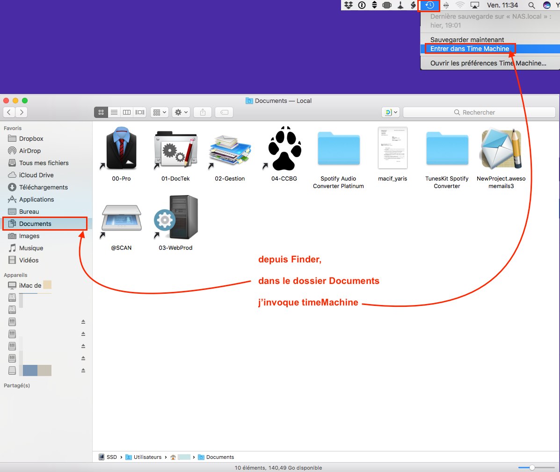The height and width of the screenshot is (472, 560).
Task: Open the Dropbox toolbar dropdown
Action: click(x=391, y=112)
